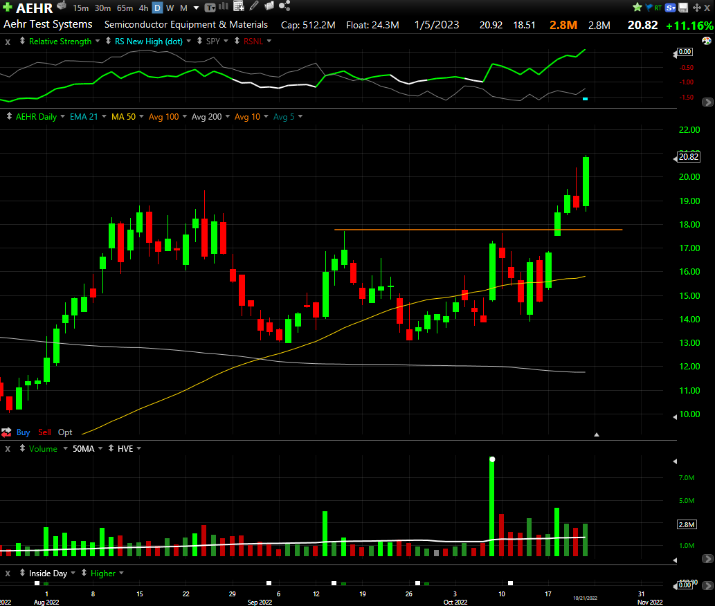Select the M monthly timeframe

click(183, 8)
